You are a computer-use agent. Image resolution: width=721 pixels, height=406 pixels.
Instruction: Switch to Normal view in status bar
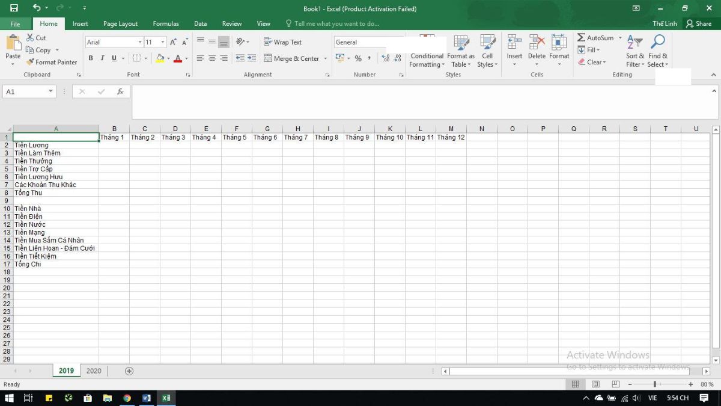[x=575, y=384]
